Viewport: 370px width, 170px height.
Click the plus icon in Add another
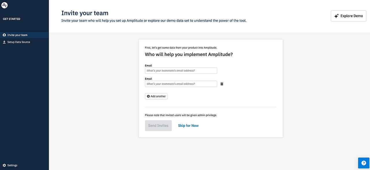[148, 96]
